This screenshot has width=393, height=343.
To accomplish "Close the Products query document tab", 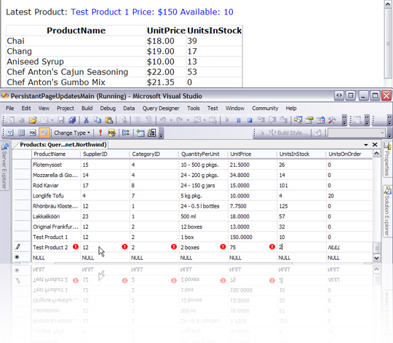I will [x=375, y=145].
